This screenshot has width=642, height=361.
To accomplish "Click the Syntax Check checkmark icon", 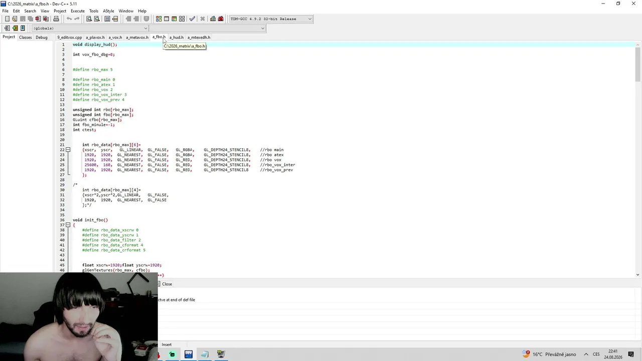I will tap(192, 19).
